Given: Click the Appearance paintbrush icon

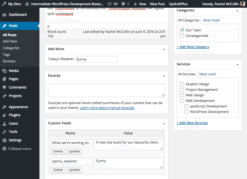Looking at the screenshot, I should click(4, 107).
